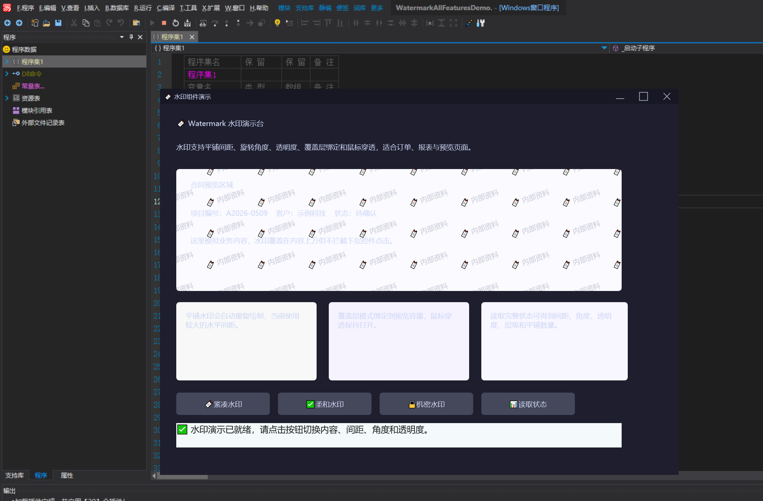The image size is (763, 501).
Task: Click the align left edges icon
Action: pos(305,23)
